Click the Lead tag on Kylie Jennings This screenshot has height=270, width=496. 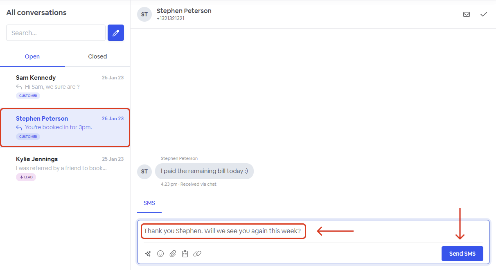26,177
